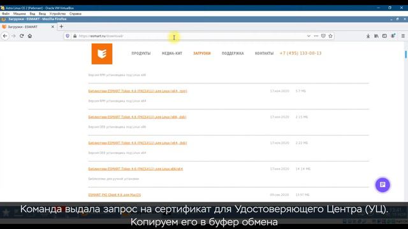This screenshot has height=229, width=408.
Task: Click the 5.7 МБ file size text
Action: (x=300, y=91)
